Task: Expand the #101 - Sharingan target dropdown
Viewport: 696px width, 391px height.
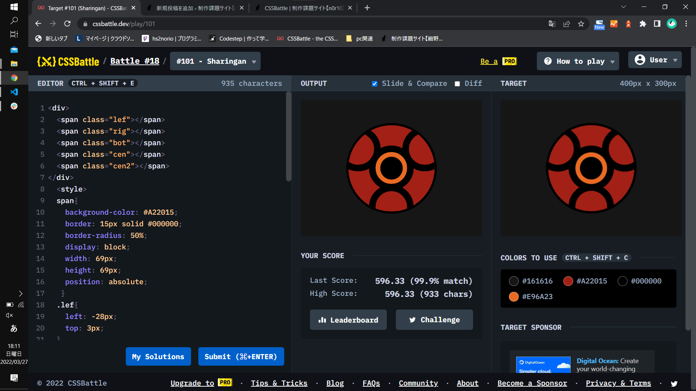Action: 215,61
